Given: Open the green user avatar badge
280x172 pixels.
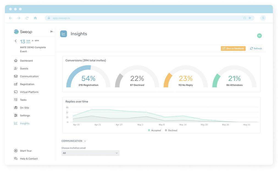Looking at the screenshot, I should pos(259,36).
